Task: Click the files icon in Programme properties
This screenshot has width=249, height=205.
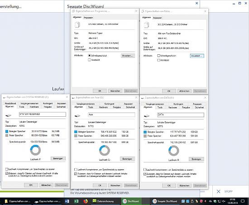Action: click(77, 25)
